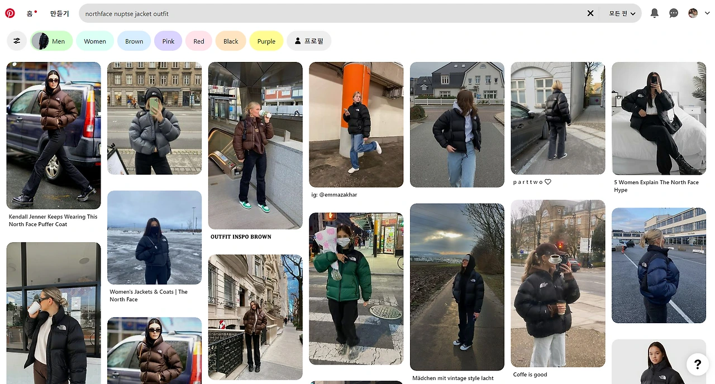Open the 만들기 create menu
The image size is (715, 384).
click(59, 13)
